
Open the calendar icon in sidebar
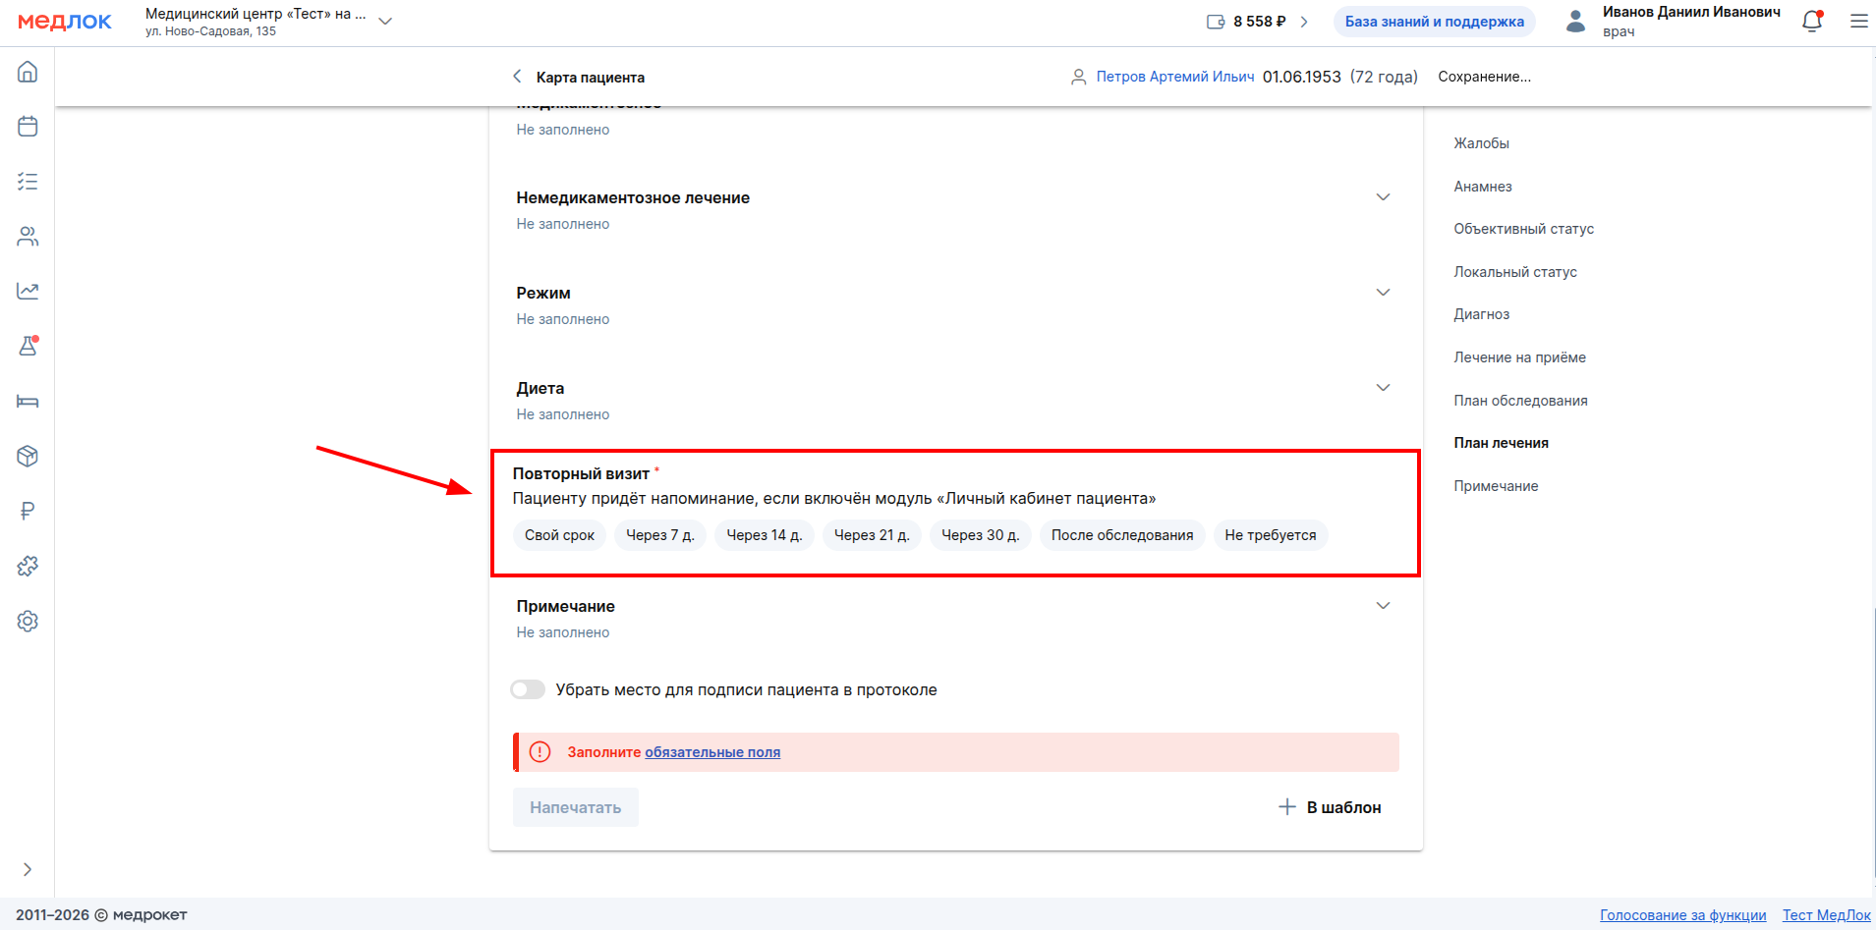[x=28, y=127]
